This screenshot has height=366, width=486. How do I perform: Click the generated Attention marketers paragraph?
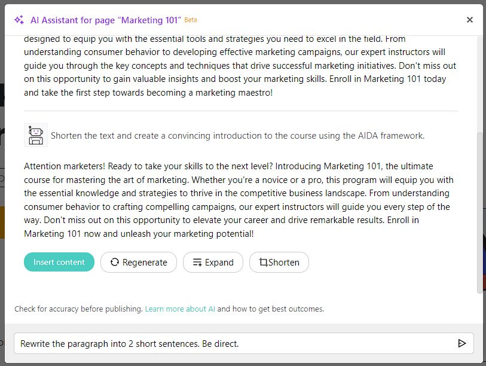(239, 200)
